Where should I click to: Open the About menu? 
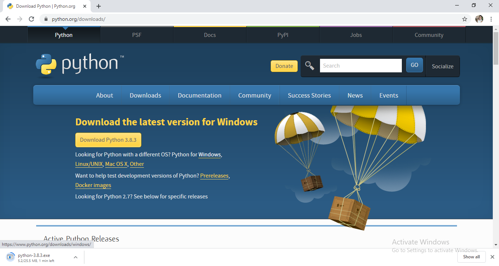(x=104, y=95)
